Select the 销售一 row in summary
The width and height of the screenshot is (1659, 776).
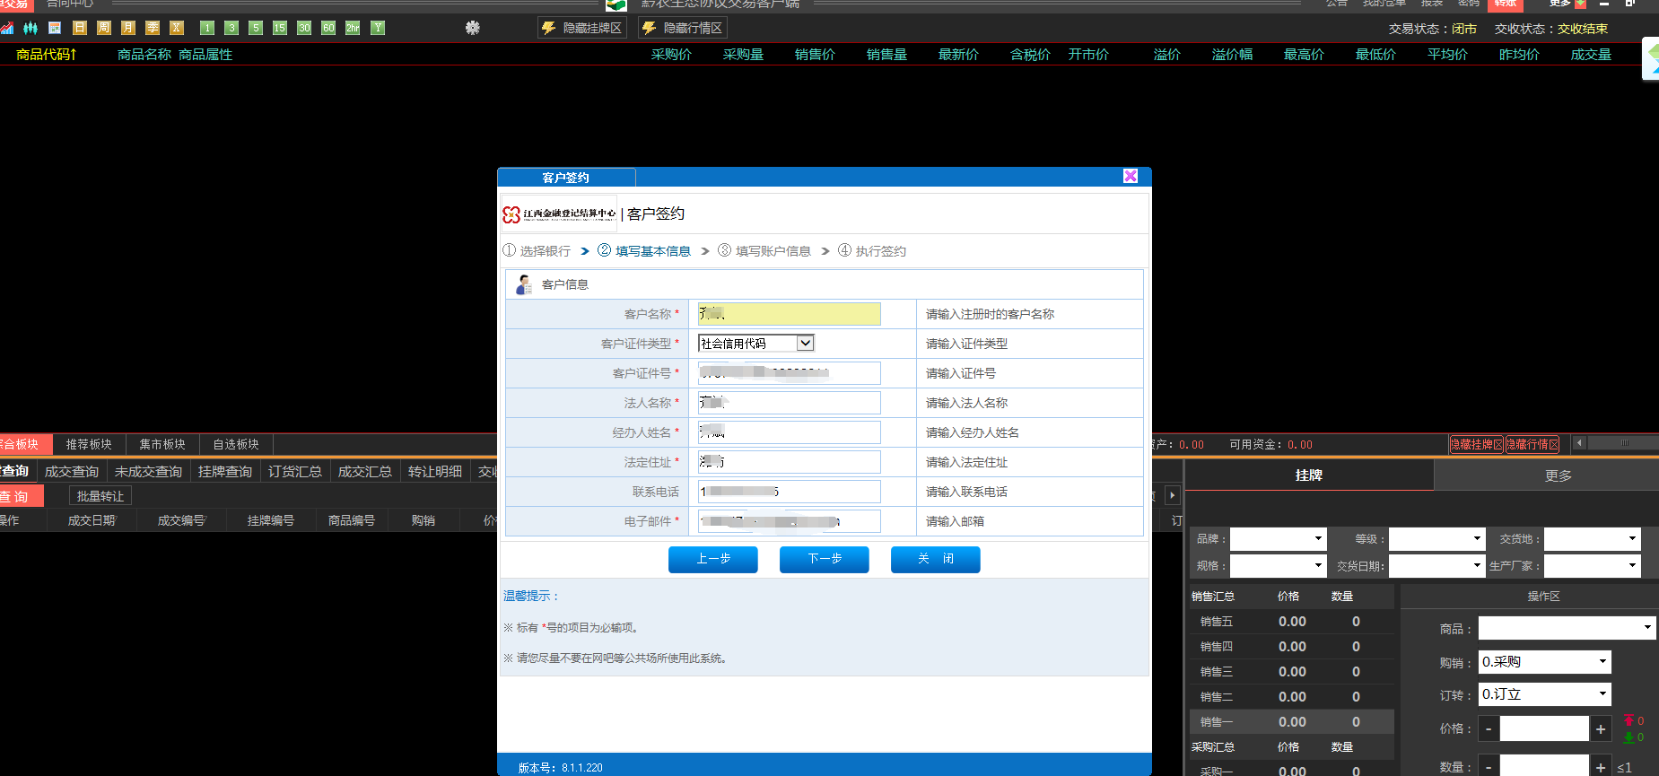[1292, 722]
